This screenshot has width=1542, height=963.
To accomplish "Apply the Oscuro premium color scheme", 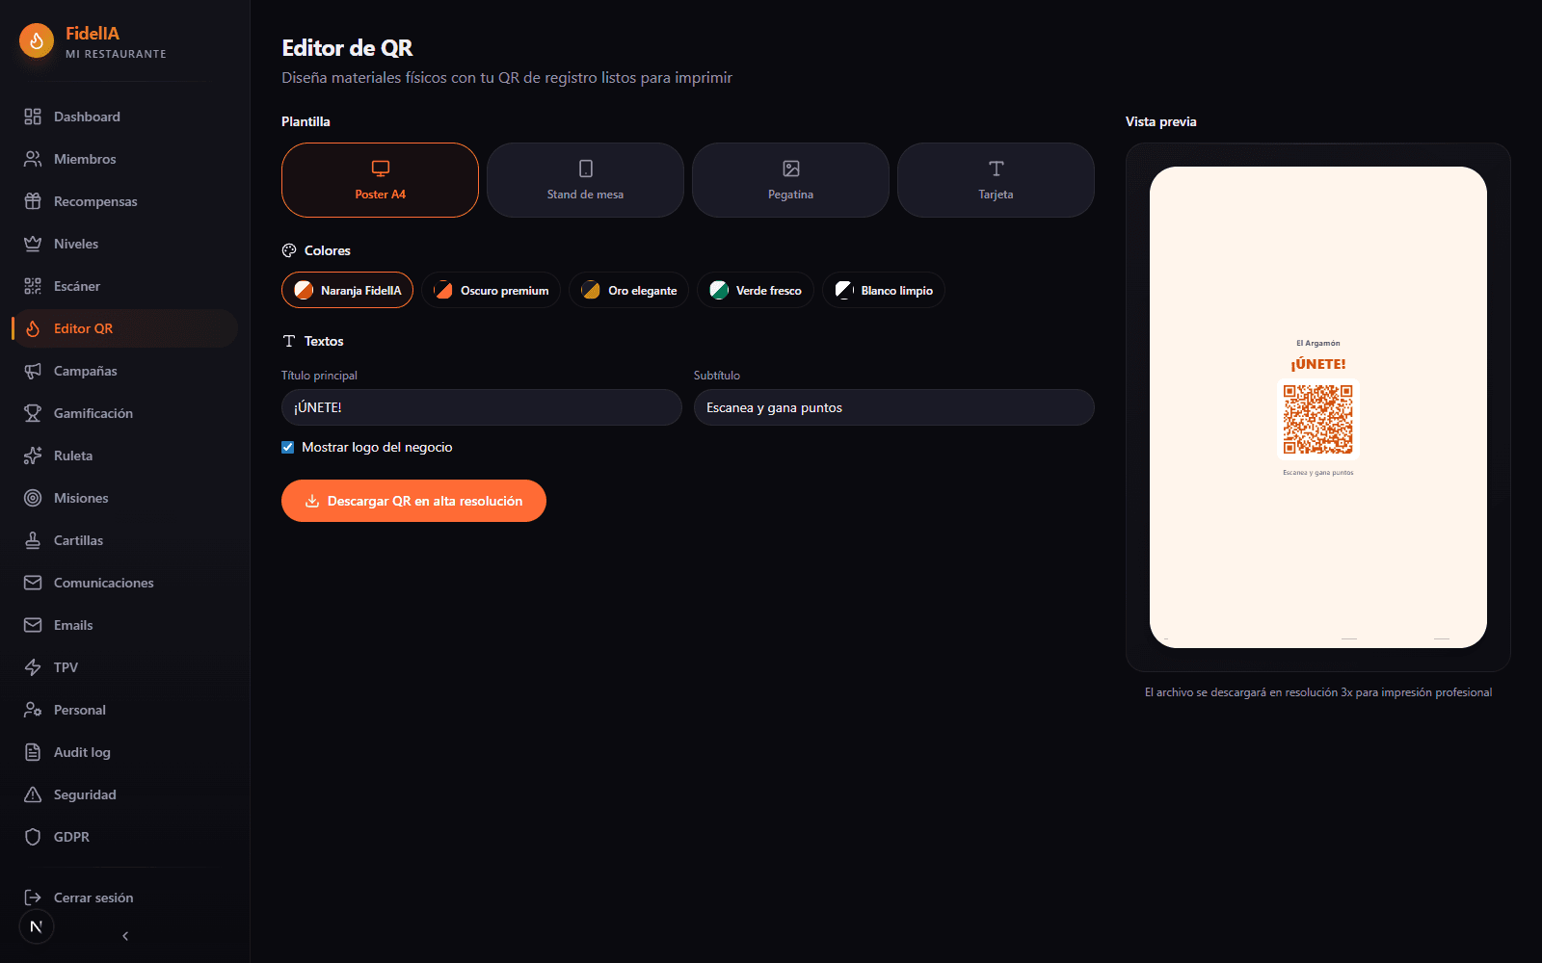I will tap(491, 290).
